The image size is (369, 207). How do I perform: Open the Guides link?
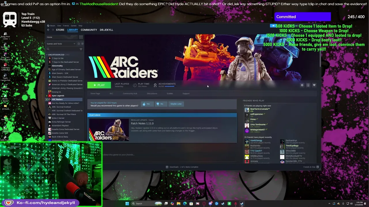(170, 93)
